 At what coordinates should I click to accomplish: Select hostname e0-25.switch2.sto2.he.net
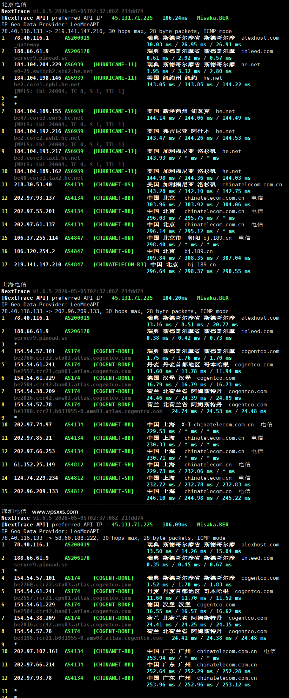pyautogui.click(x=53, y=71)
